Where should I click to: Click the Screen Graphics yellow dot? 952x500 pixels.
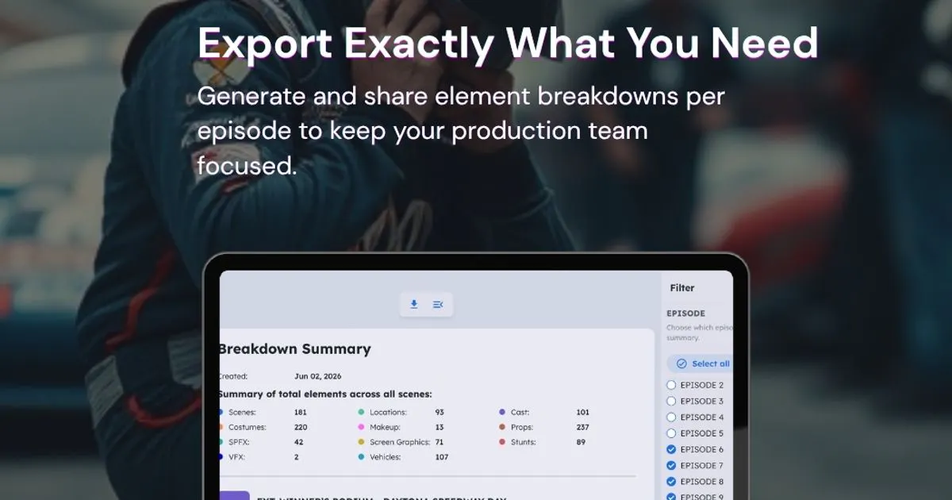pyautogui.click(x=361, y=442)
